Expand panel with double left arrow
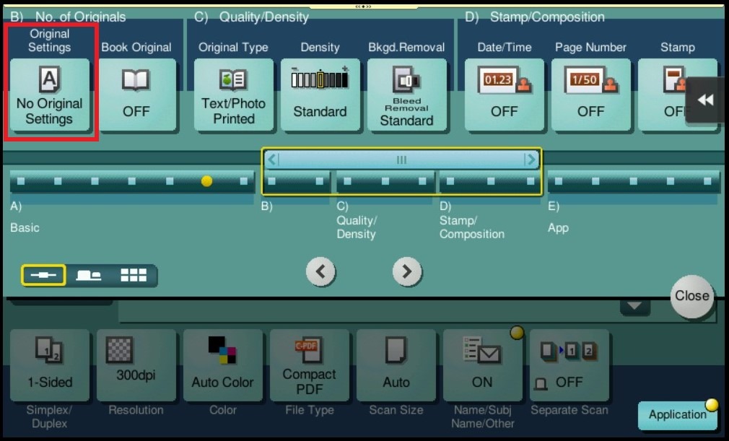 click(x=705, y=100)
